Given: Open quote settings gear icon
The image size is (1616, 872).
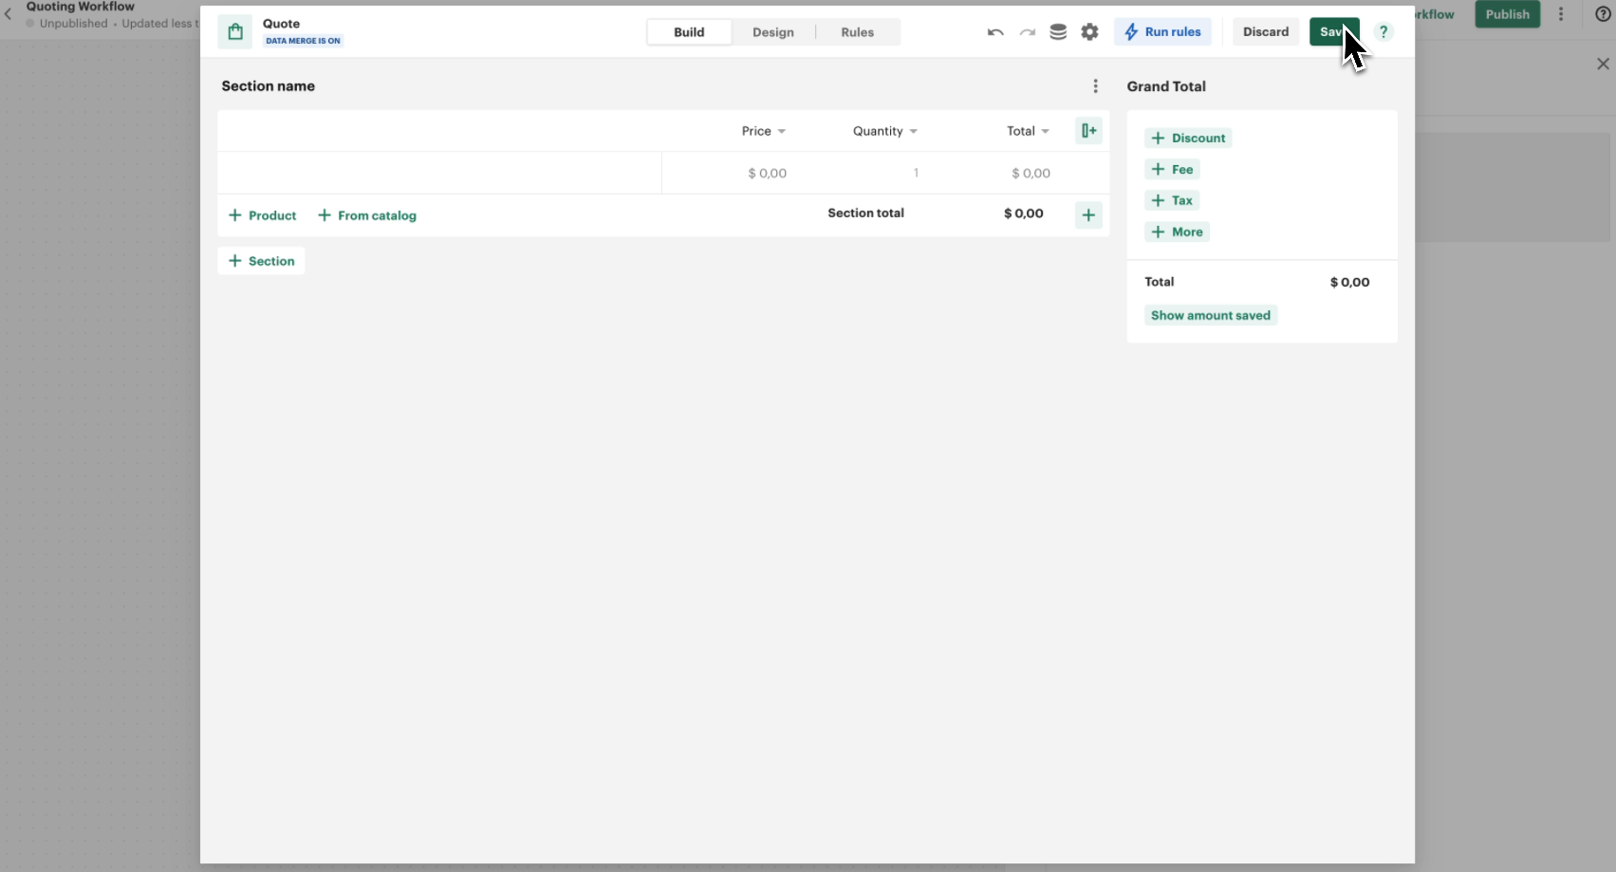Looking at the screenshot, I should 1089,32.
